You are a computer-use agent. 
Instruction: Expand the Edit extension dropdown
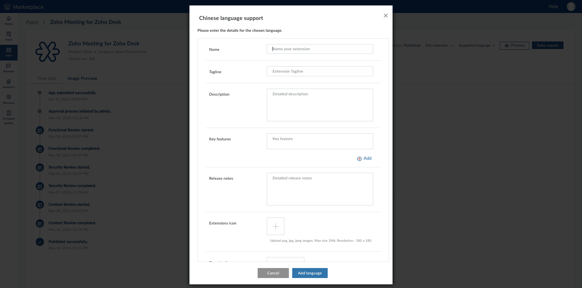439,45
